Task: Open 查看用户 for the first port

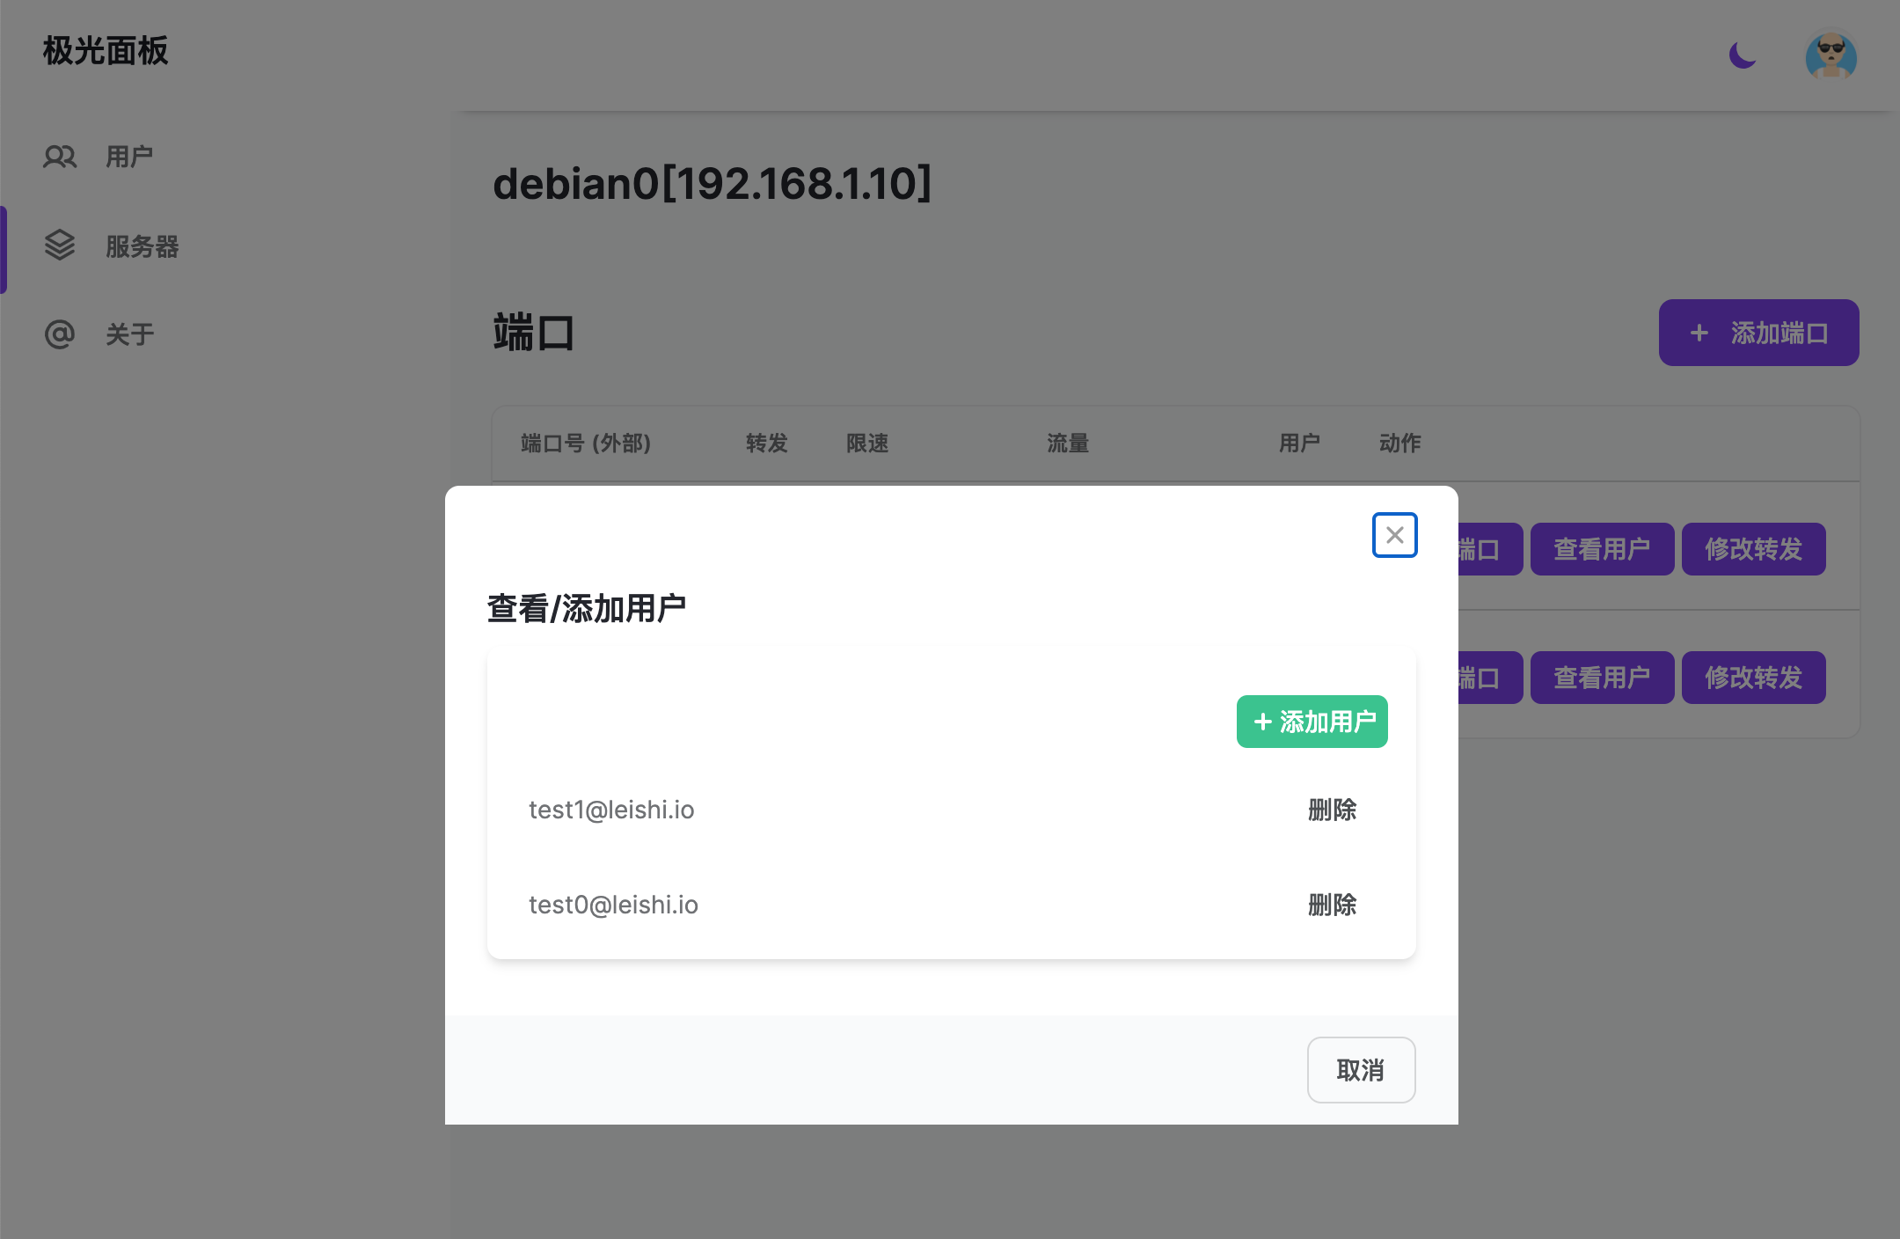Action: coord(1602,549)
